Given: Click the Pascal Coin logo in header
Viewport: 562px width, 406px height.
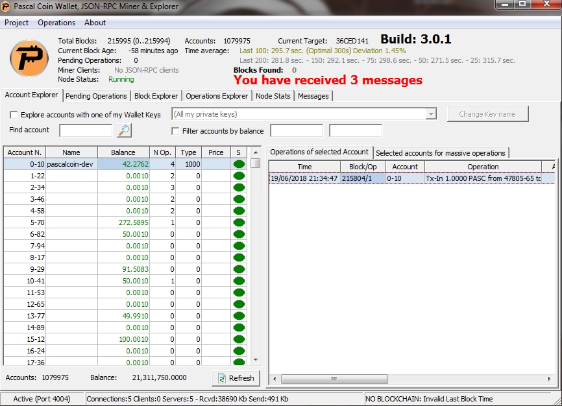Looking at the screenshot, I should click(29, 58).
